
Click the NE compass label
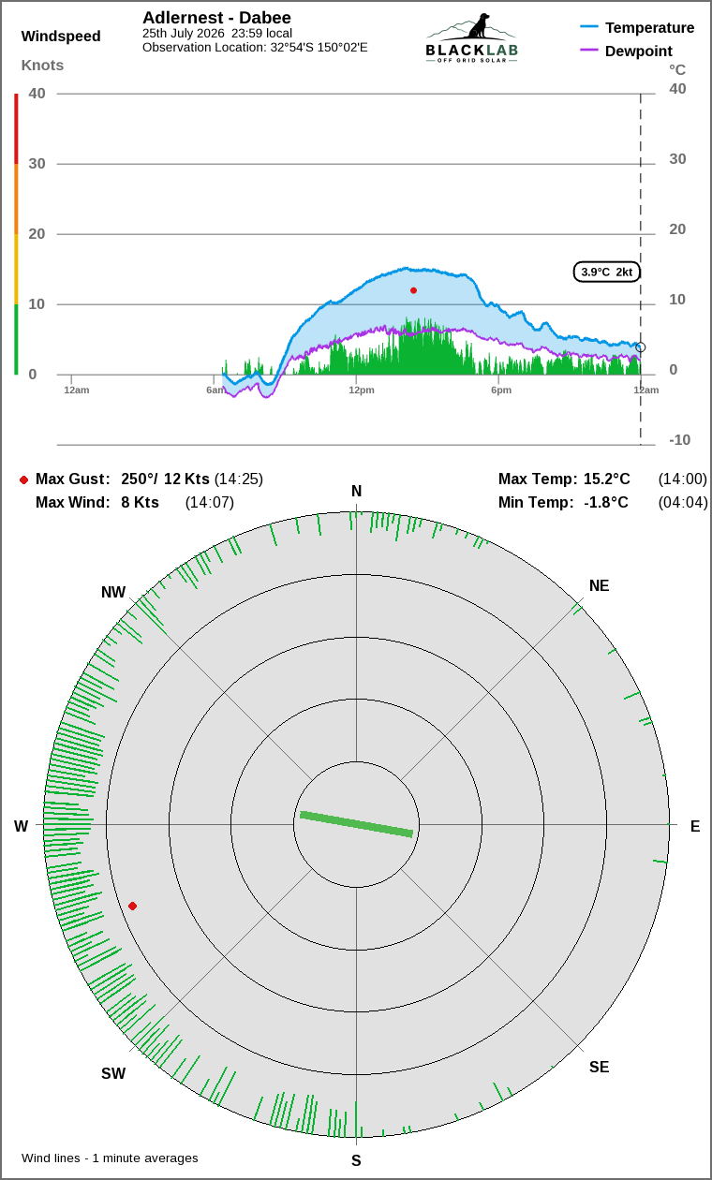[x=599, y=586]
